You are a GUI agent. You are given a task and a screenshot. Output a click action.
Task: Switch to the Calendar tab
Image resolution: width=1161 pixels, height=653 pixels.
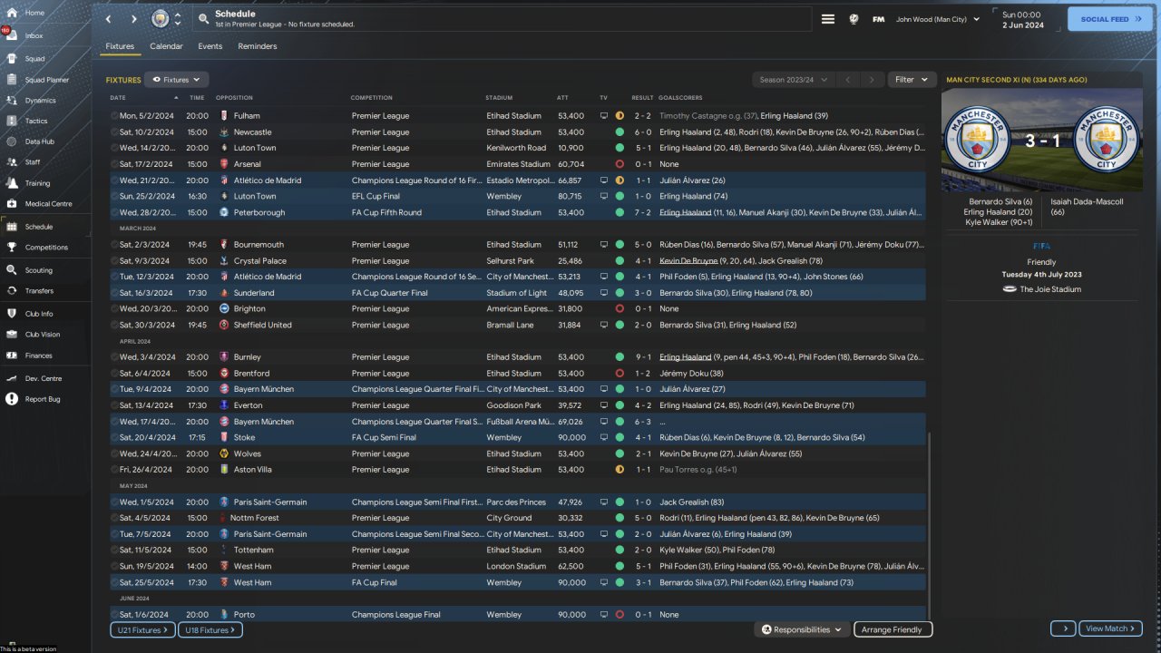click(166, 46)
